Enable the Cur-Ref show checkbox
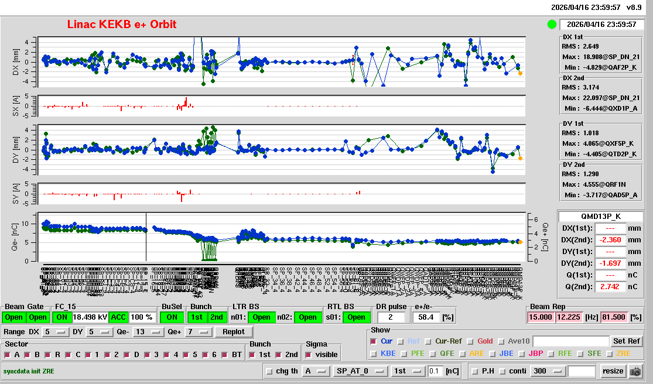 coord(429,341)
